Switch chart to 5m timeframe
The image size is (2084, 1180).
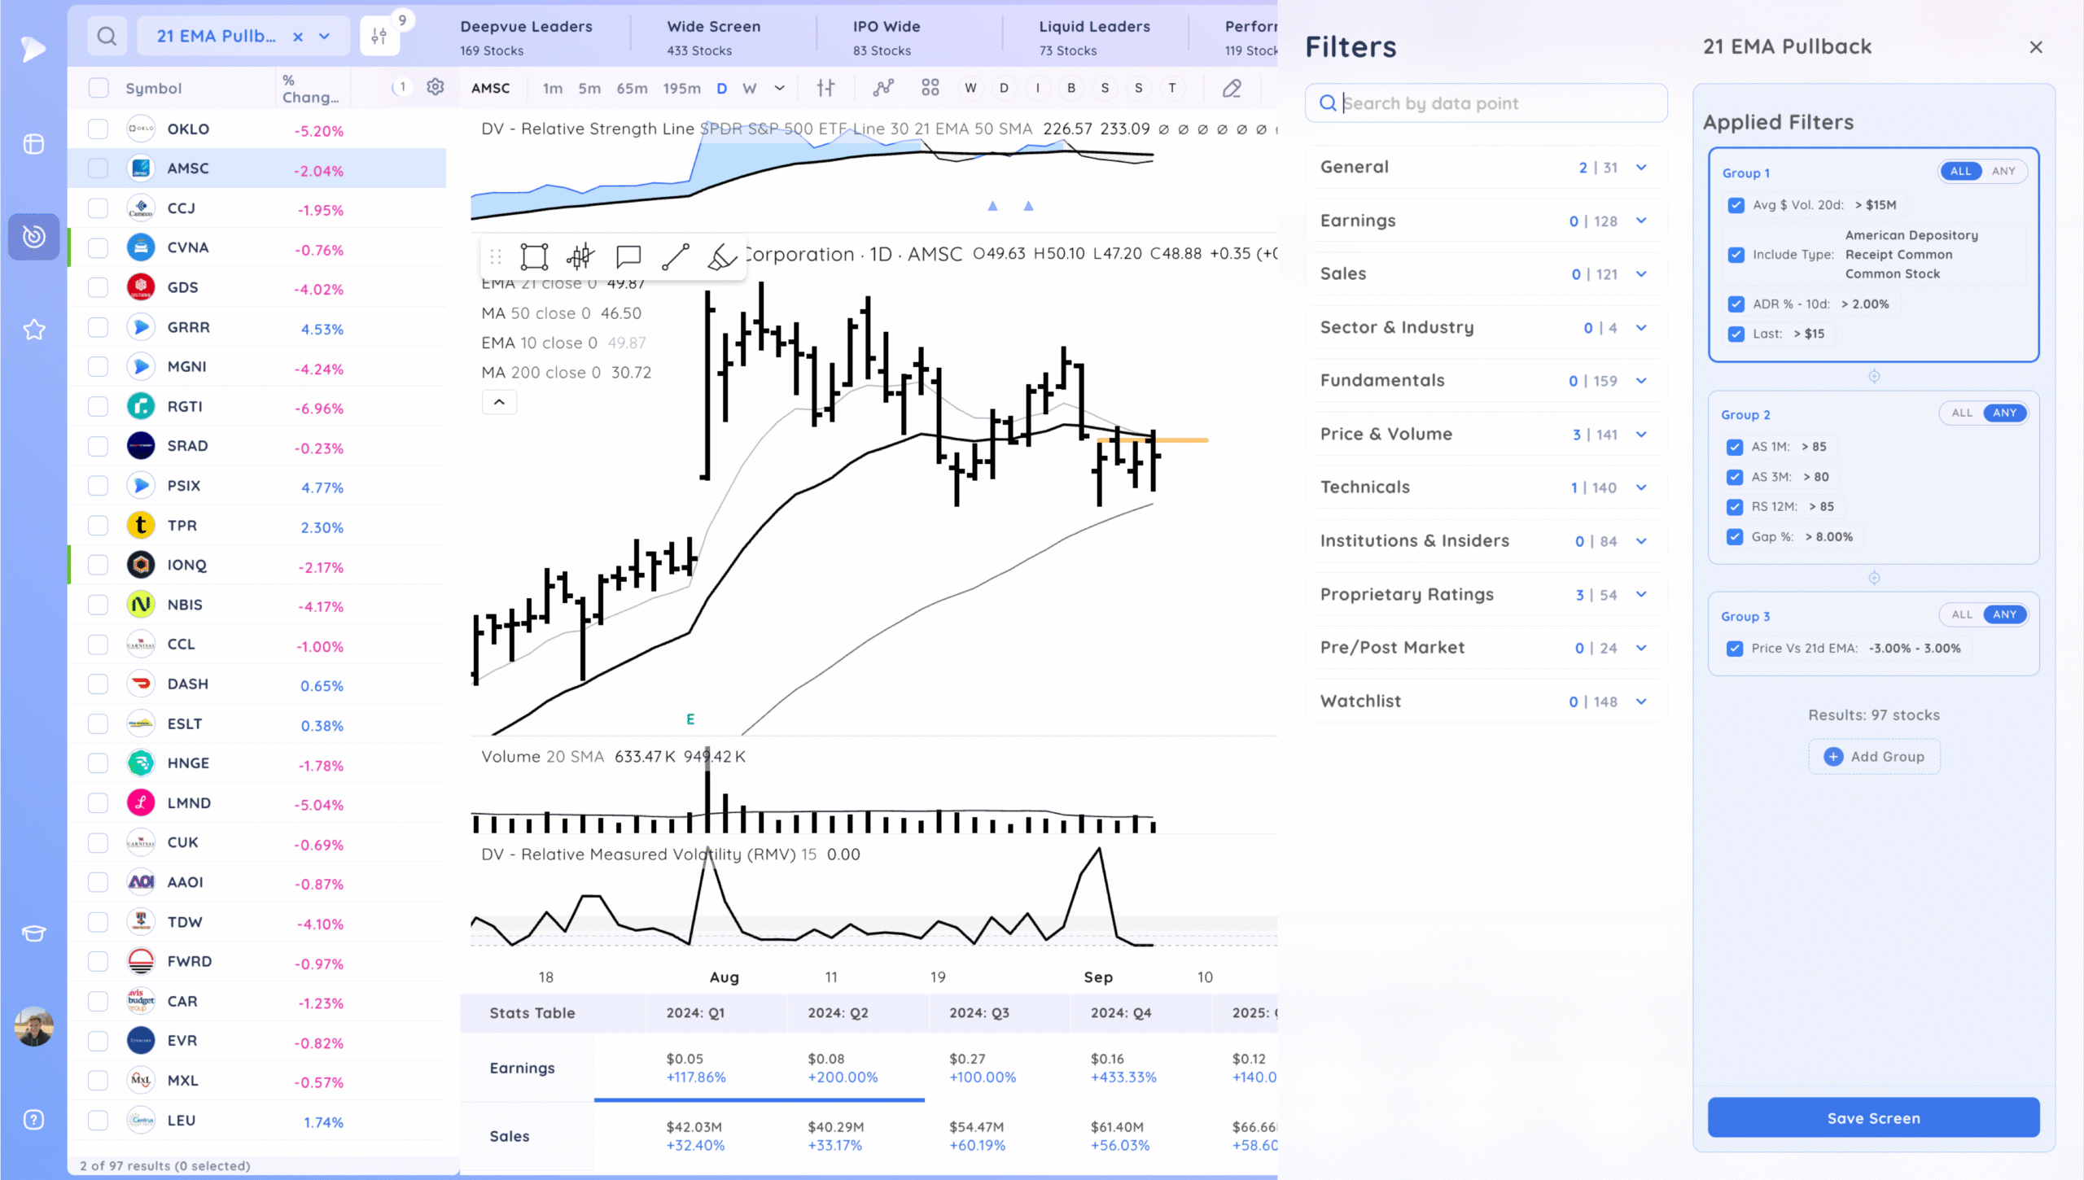(x=589, y=88)
